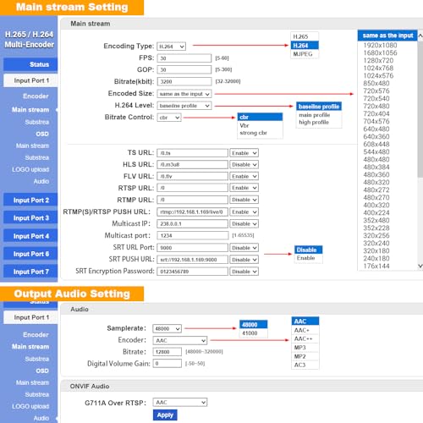Toggle the RTMP URL Disable selector
423x423 pixels.
click(x=244, y=200)
